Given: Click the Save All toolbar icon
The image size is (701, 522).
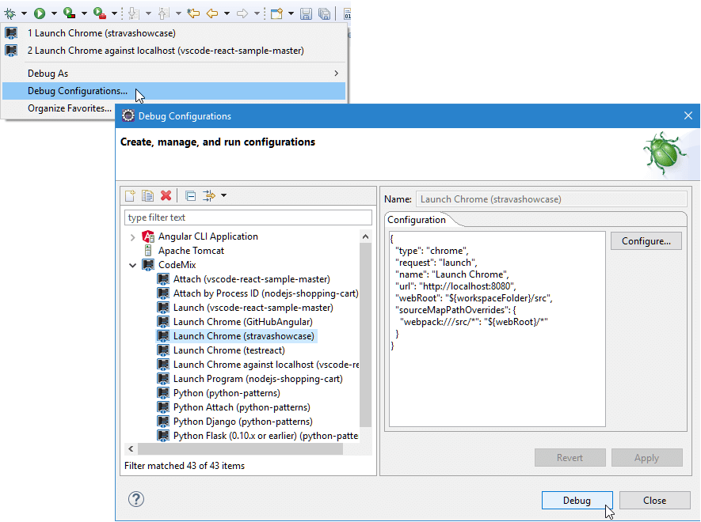Looking at the screenshot, I should [x=324, y=14].
